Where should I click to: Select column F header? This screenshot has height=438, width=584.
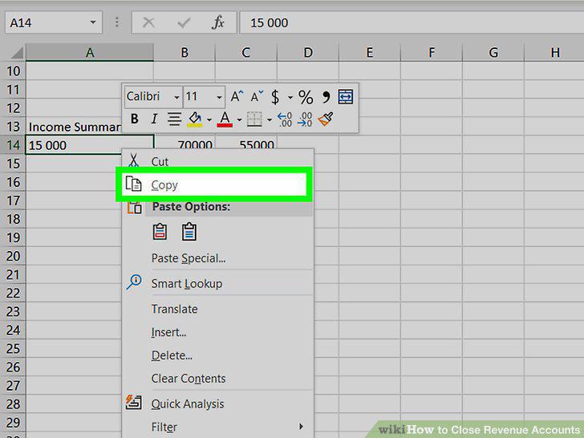pyautogui.click(x=432, y=52)
